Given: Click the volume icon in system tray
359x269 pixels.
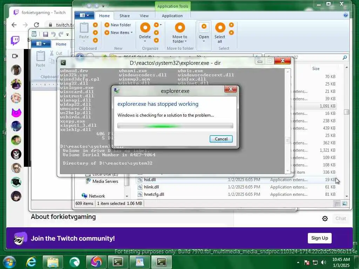Looking at the screenshot, I should point(323,262).
